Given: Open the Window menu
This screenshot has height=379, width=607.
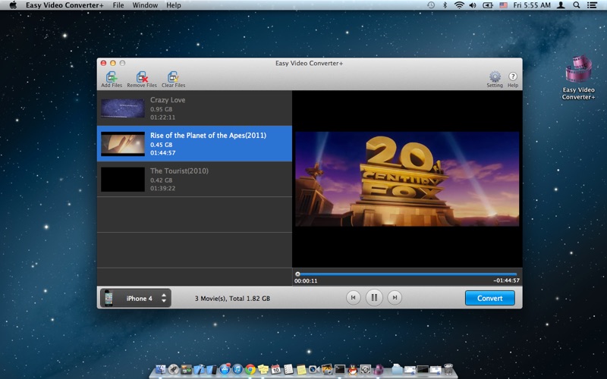Looking at the screenshot, I should coord(145,5).
